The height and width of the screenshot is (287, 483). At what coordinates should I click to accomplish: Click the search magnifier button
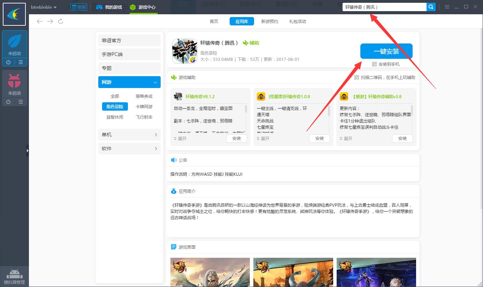[431, 7]
